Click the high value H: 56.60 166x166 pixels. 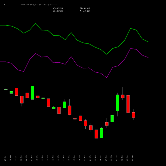[85, 9]
